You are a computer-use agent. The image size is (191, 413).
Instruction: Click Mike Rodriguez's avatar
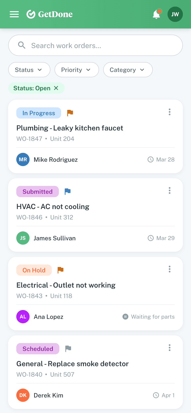coord(23,159)
